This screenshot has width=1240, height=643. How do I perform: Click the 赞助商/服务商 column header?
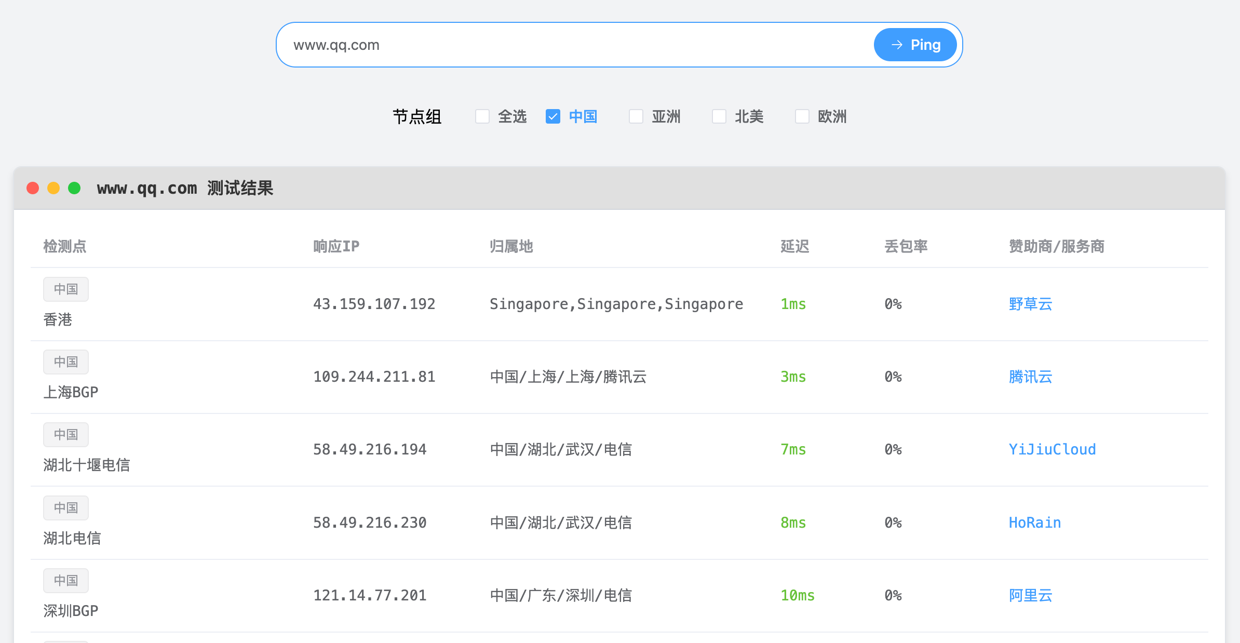(1057, 246)
